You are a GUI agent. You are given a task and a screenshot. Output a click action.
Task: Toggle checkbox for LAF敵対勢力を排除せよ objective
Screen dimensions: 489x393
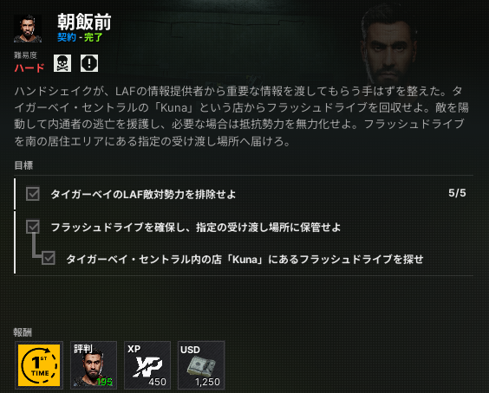point(33,194)
